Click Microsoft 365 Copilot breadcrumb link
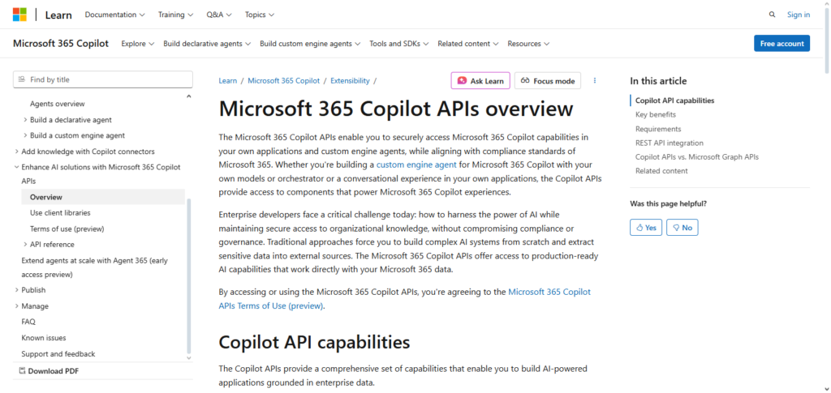The height and width of the screenshot is (393, 831). pos(284,81)
